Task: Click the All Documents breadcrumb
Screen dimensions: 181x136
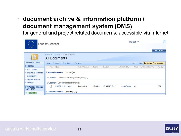Action: tap(69, 55)
